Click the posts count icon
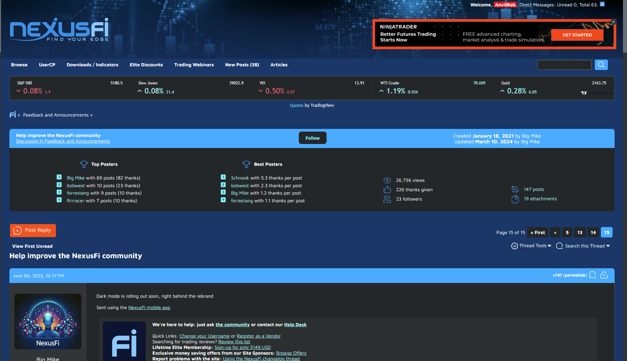 (x=515, y=189)
